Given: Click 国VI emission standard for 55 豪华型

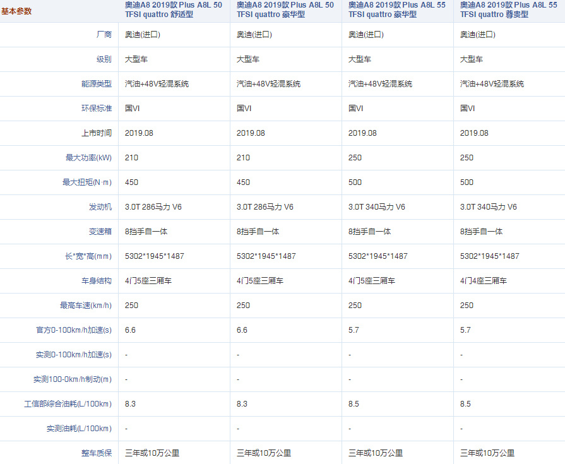Looking at the screenshot, I should [x=355, y=109].
